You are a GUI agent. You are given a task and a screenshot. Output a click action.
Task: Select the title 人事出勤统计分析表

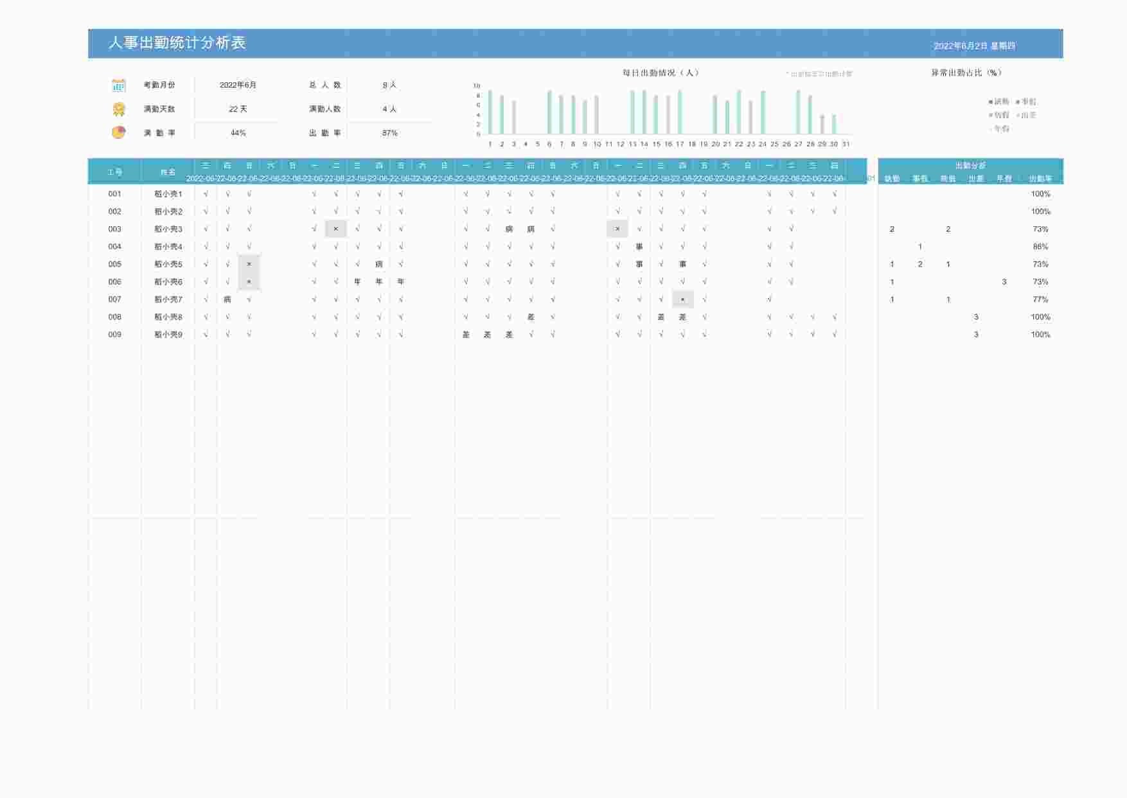point(177,43)
